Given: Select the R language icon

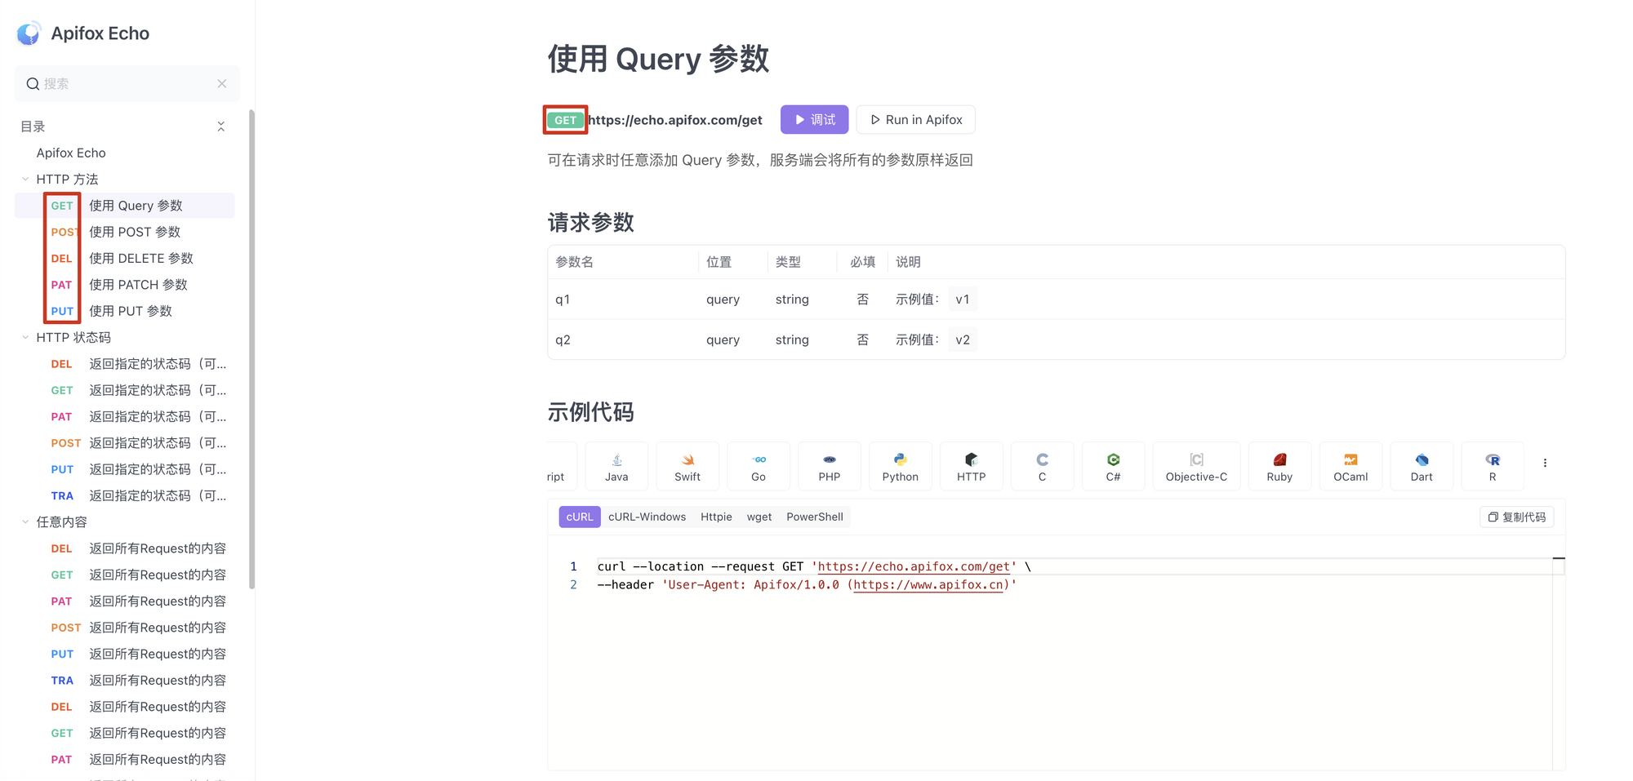Looking at the screenshot, I should click(x=1493, y=459).
